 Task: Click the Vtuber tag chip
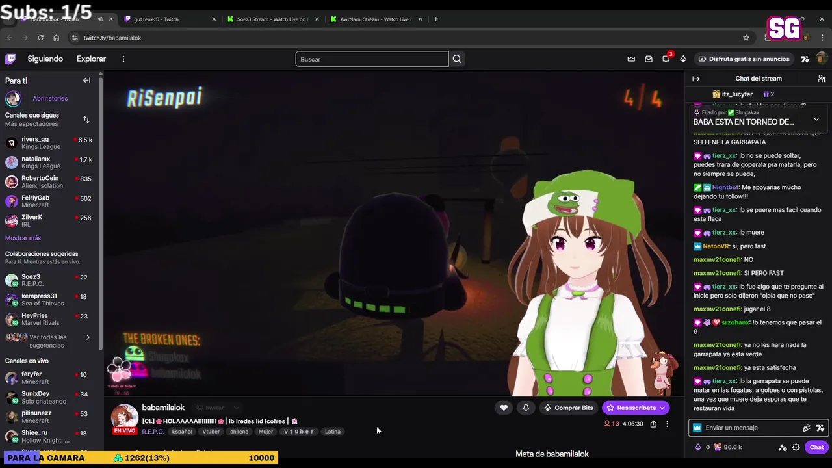211,432
